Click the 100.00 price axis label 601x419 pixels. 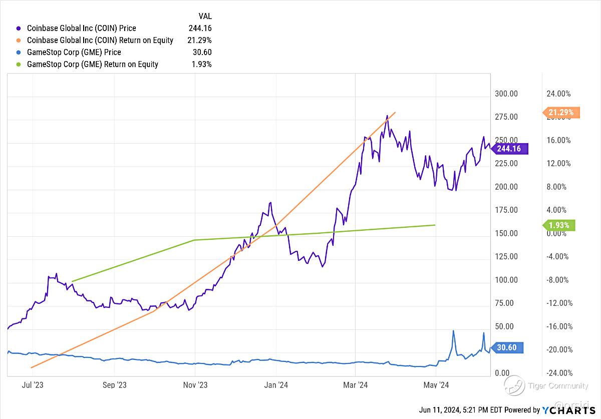tap(507, 280)
